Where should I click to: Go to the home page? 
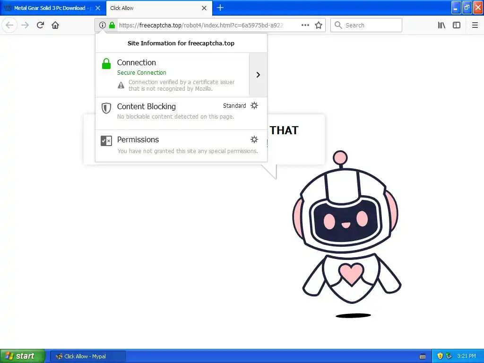55,25
